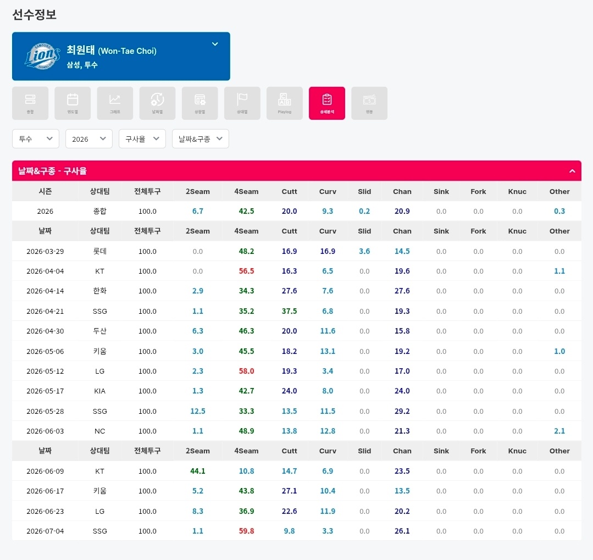Select the 2026-06-09 date cell
The image size is (593, 560).
click(x=45, y=471)
